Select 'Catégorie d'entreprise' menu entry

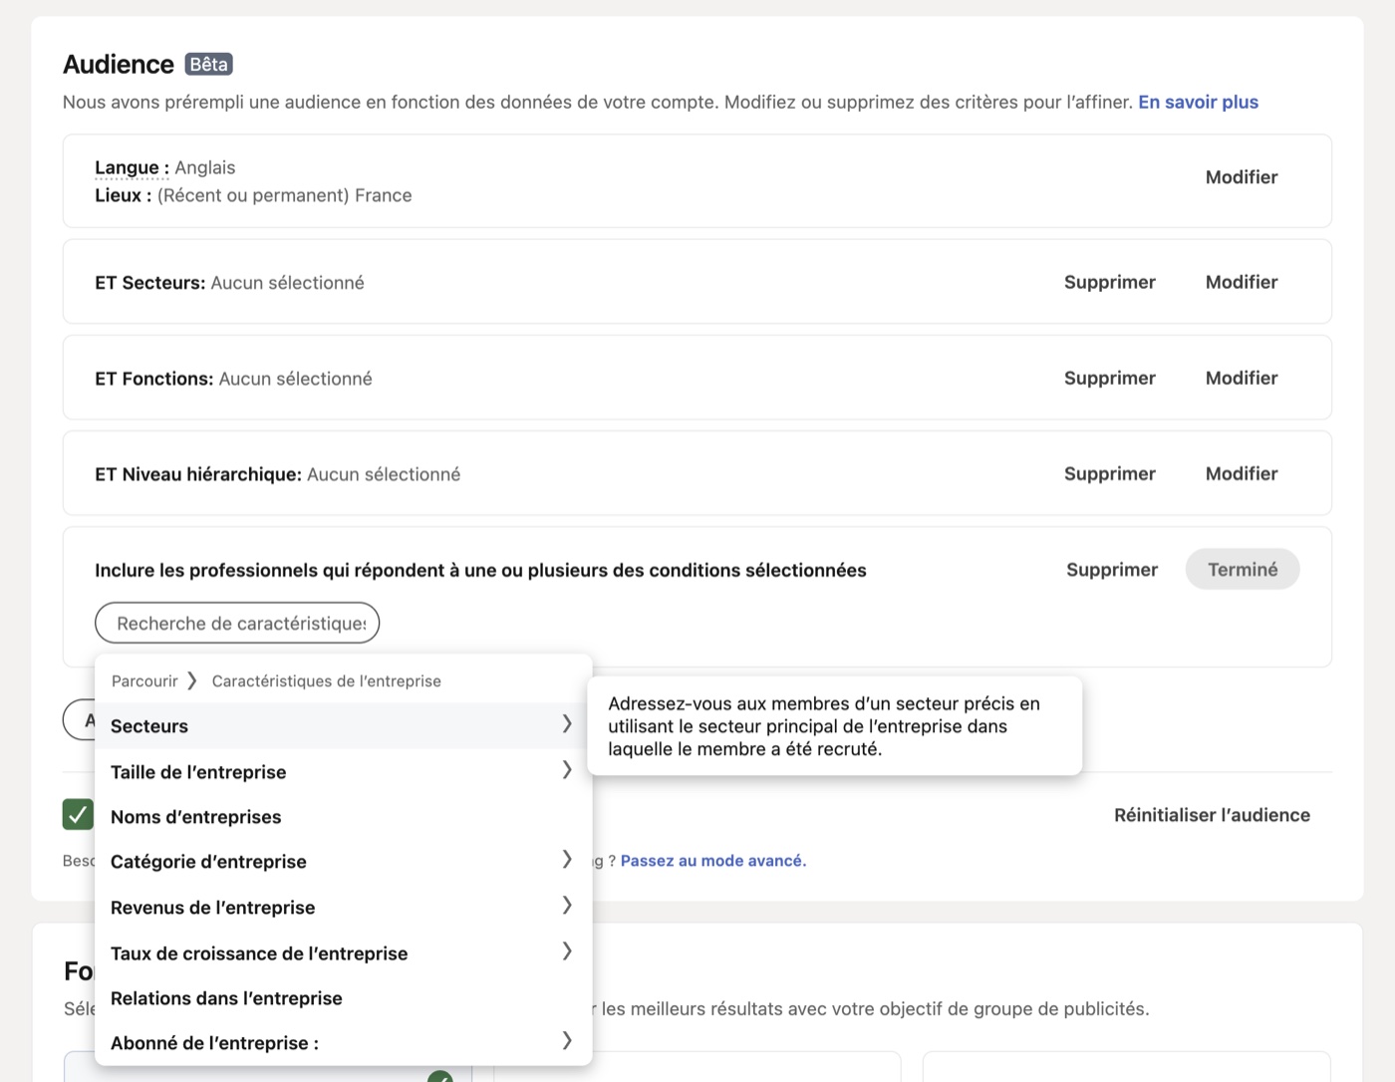click(343, 861)
